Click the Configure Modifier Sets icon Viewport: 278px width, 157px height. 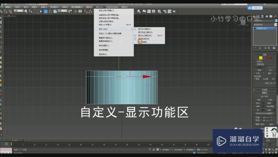[x=274, y=48]
